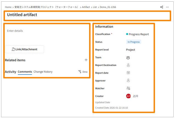This screenshot has width=175, height=118.
Task: Open the more options ellipsis menu
Action: (167, 7)
